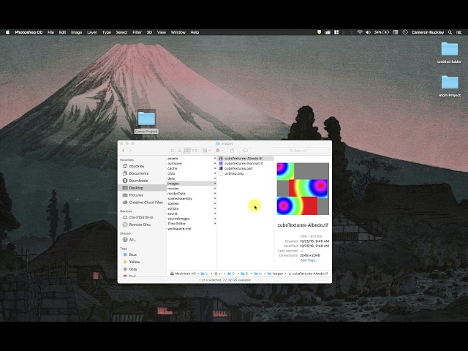Open cbuckley home in Finder sidebar
The width and height of the screenshot is (468, 351).
point(143,166)
